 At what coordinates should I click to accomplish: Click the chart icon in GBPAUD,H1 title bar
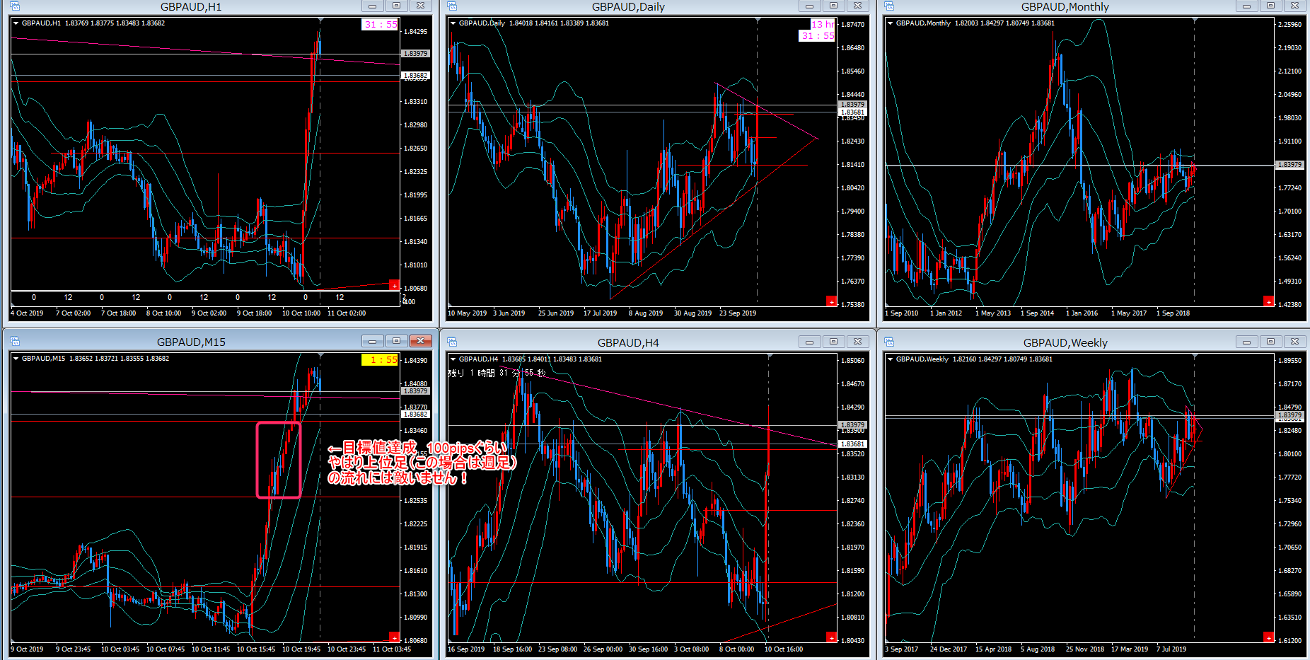pyautogui.click(x=15, y=6)
